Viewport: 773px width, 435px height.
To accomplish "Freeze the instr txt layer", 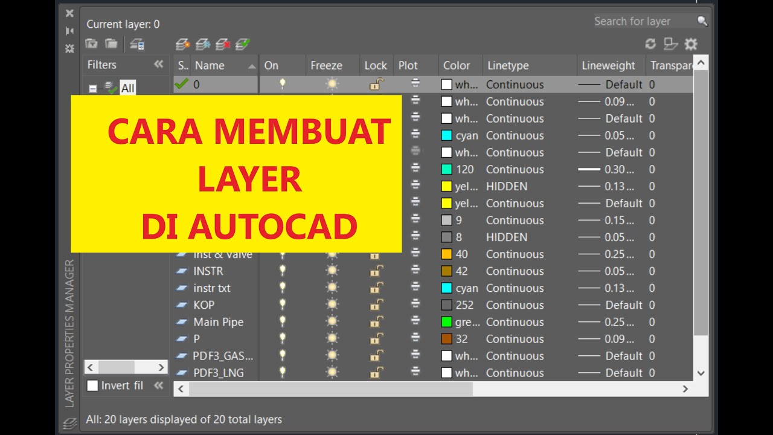I will click(332, 288).
